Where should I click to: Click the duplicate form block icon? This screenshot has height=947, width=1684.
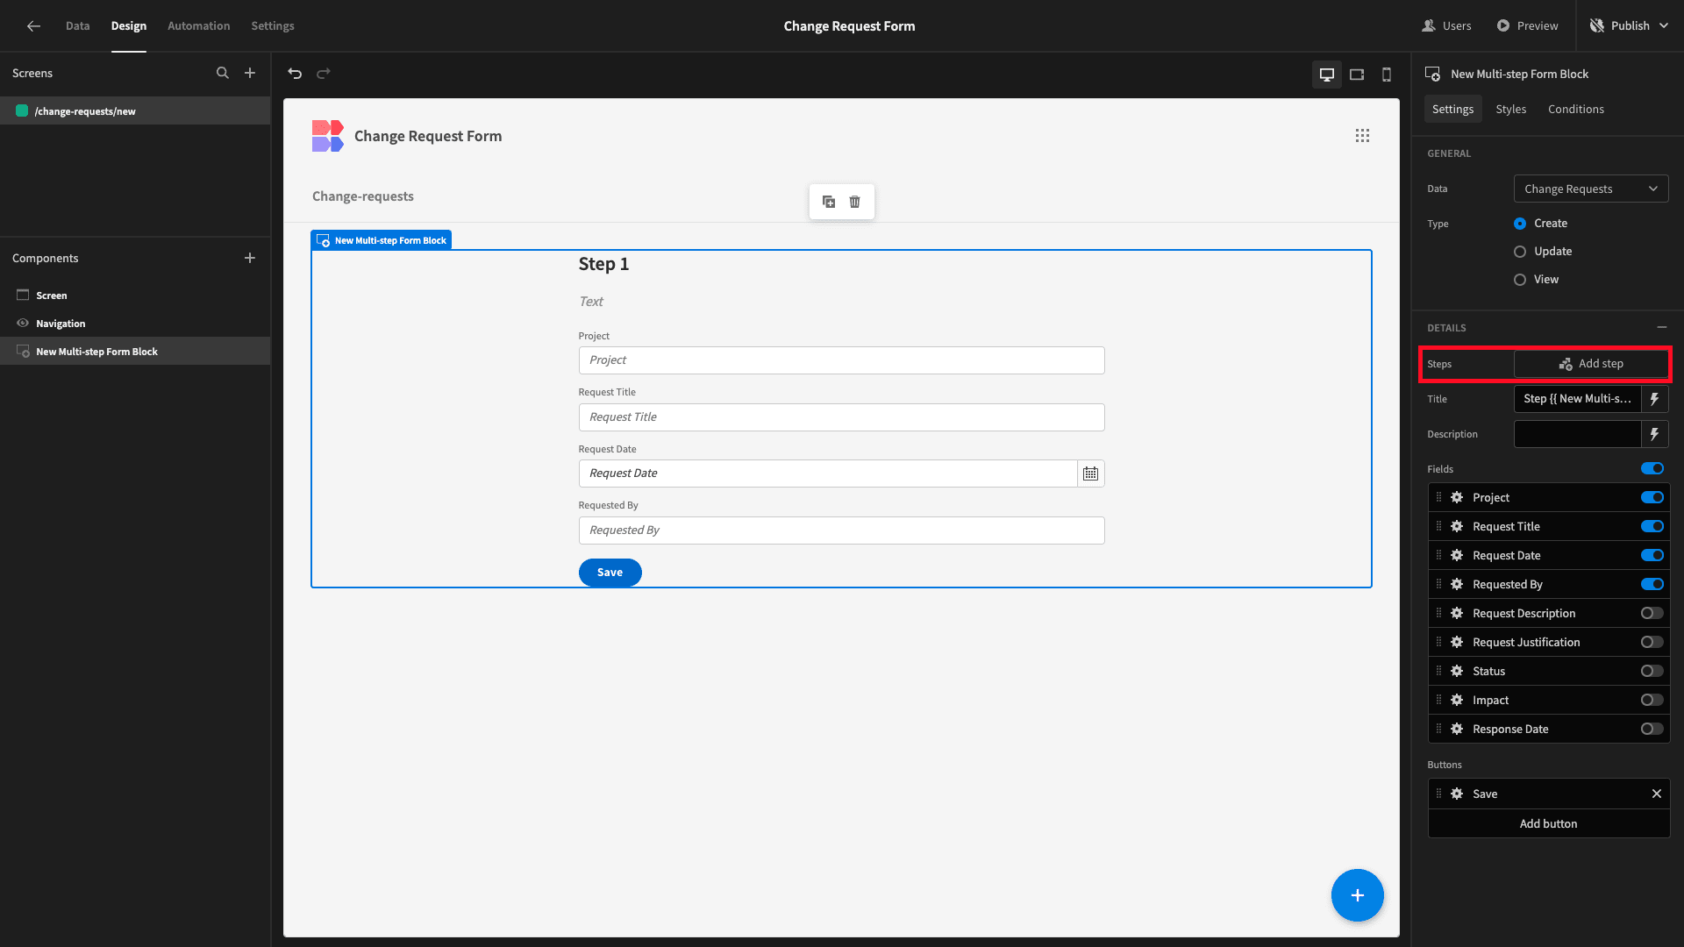tap(829, 201)
